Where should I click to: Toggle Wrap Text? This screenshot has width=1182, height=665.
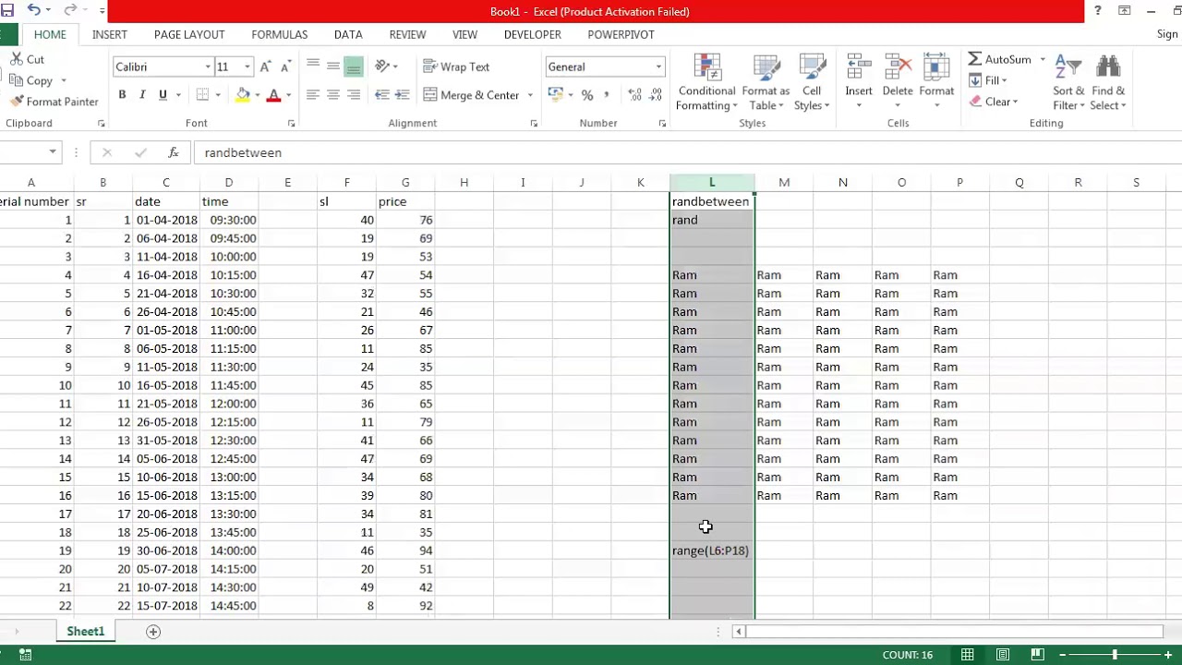tap(456, 66)
